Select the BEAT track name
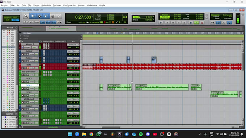 coord(29,65)
